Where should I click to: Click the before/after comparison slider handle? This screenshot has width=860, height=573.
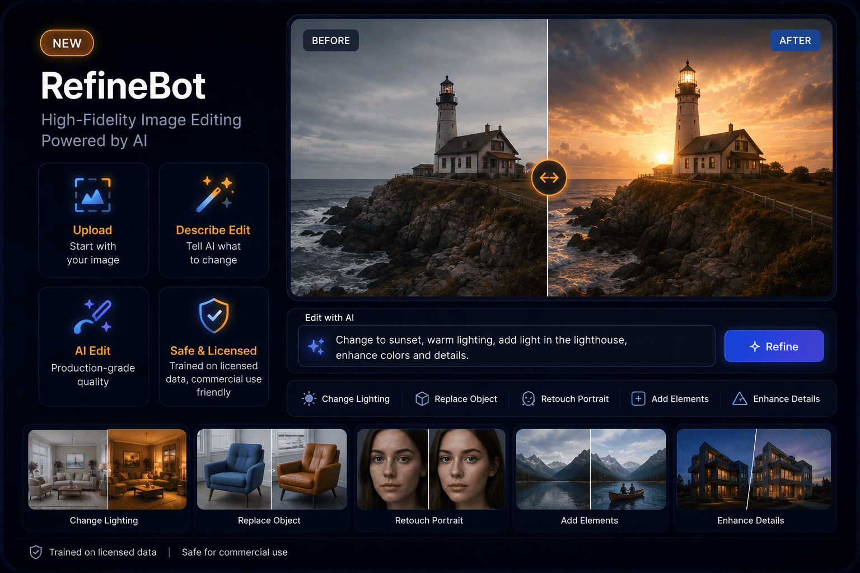click(x=549, y=178)
